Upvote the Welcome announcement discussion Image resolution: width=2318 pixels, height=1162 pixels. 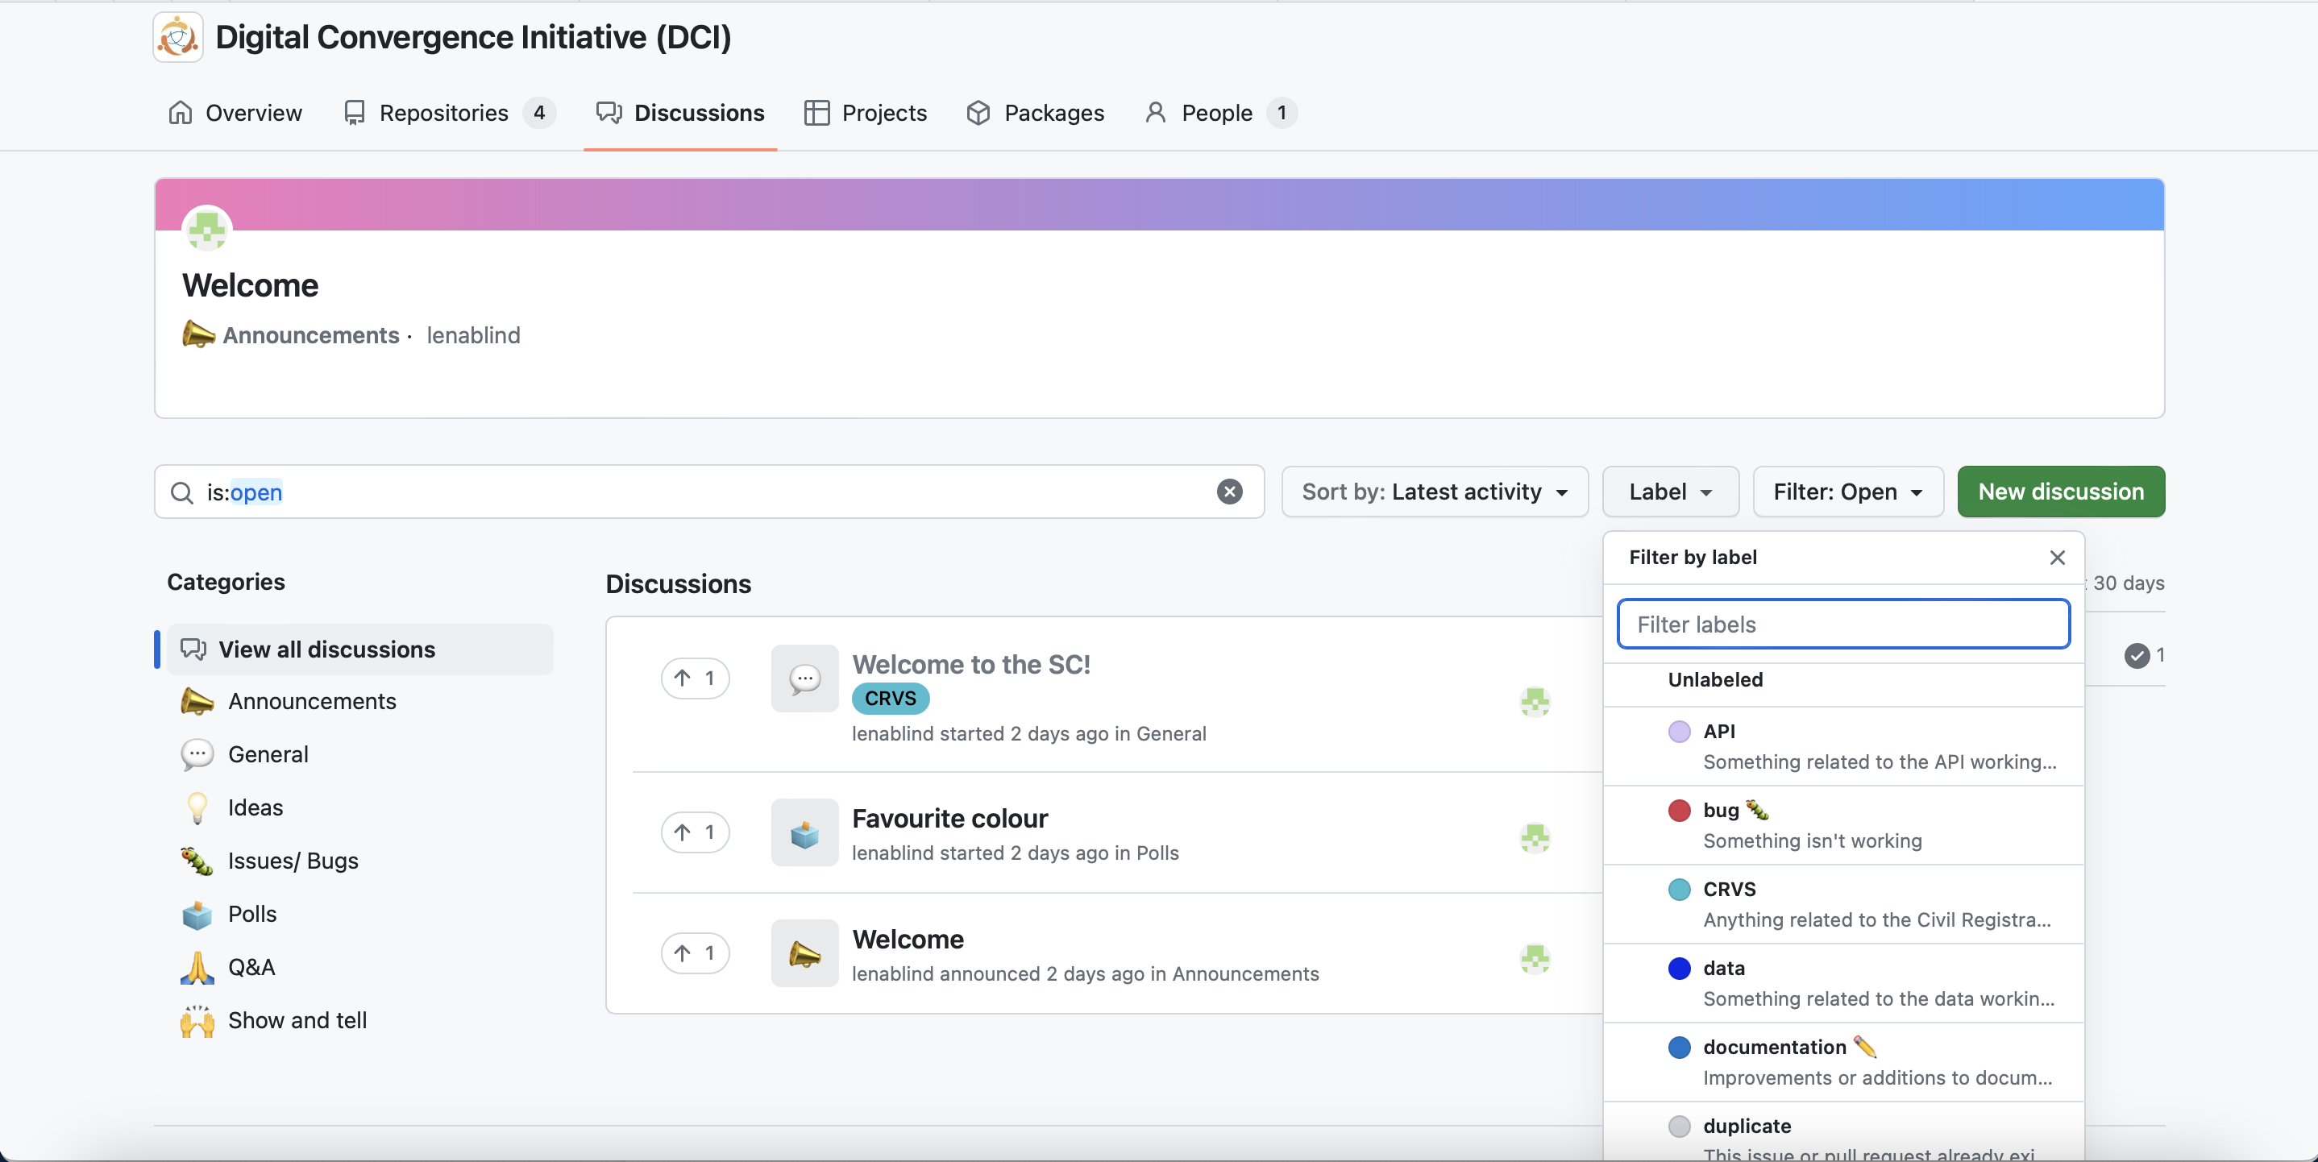(x=695, y=953)
